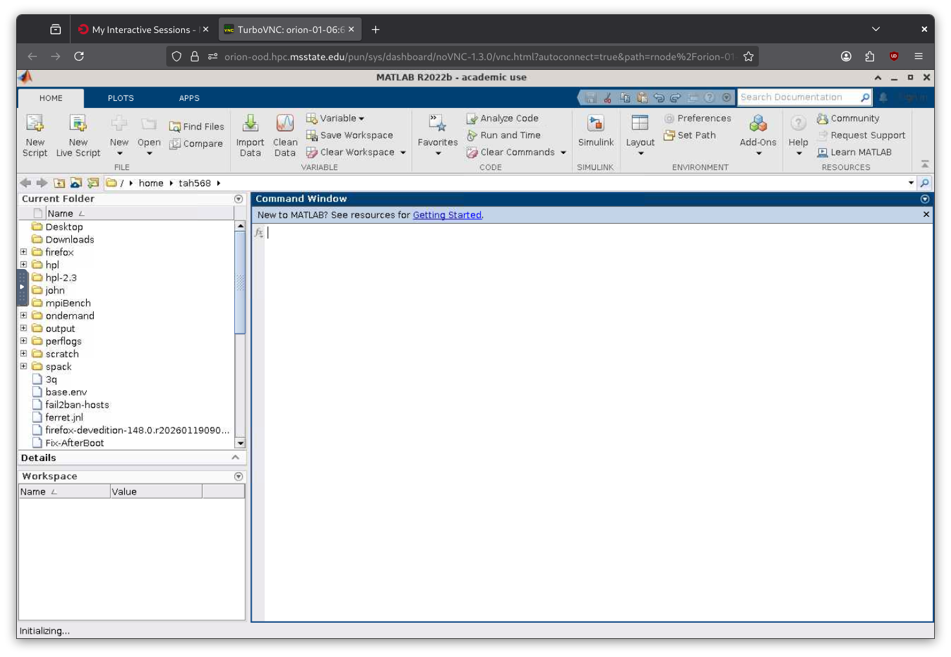Screen dimensions: 951x657
Task: Click the folder back arrow
Action: tap(26, 183)
